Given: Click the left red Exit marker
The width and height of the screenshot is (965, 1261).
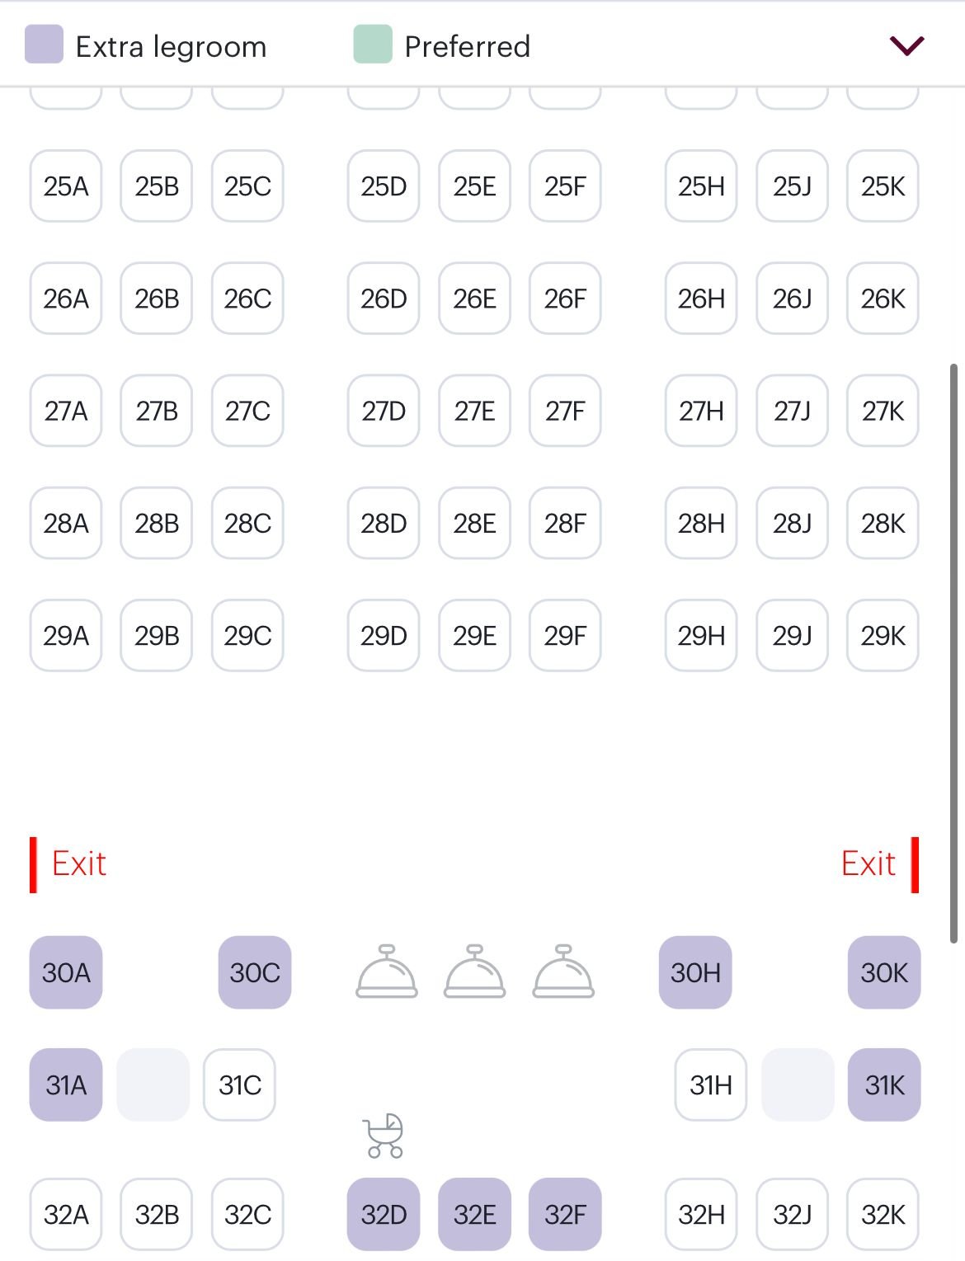Looking at the screenshot, I should point(69,864).
